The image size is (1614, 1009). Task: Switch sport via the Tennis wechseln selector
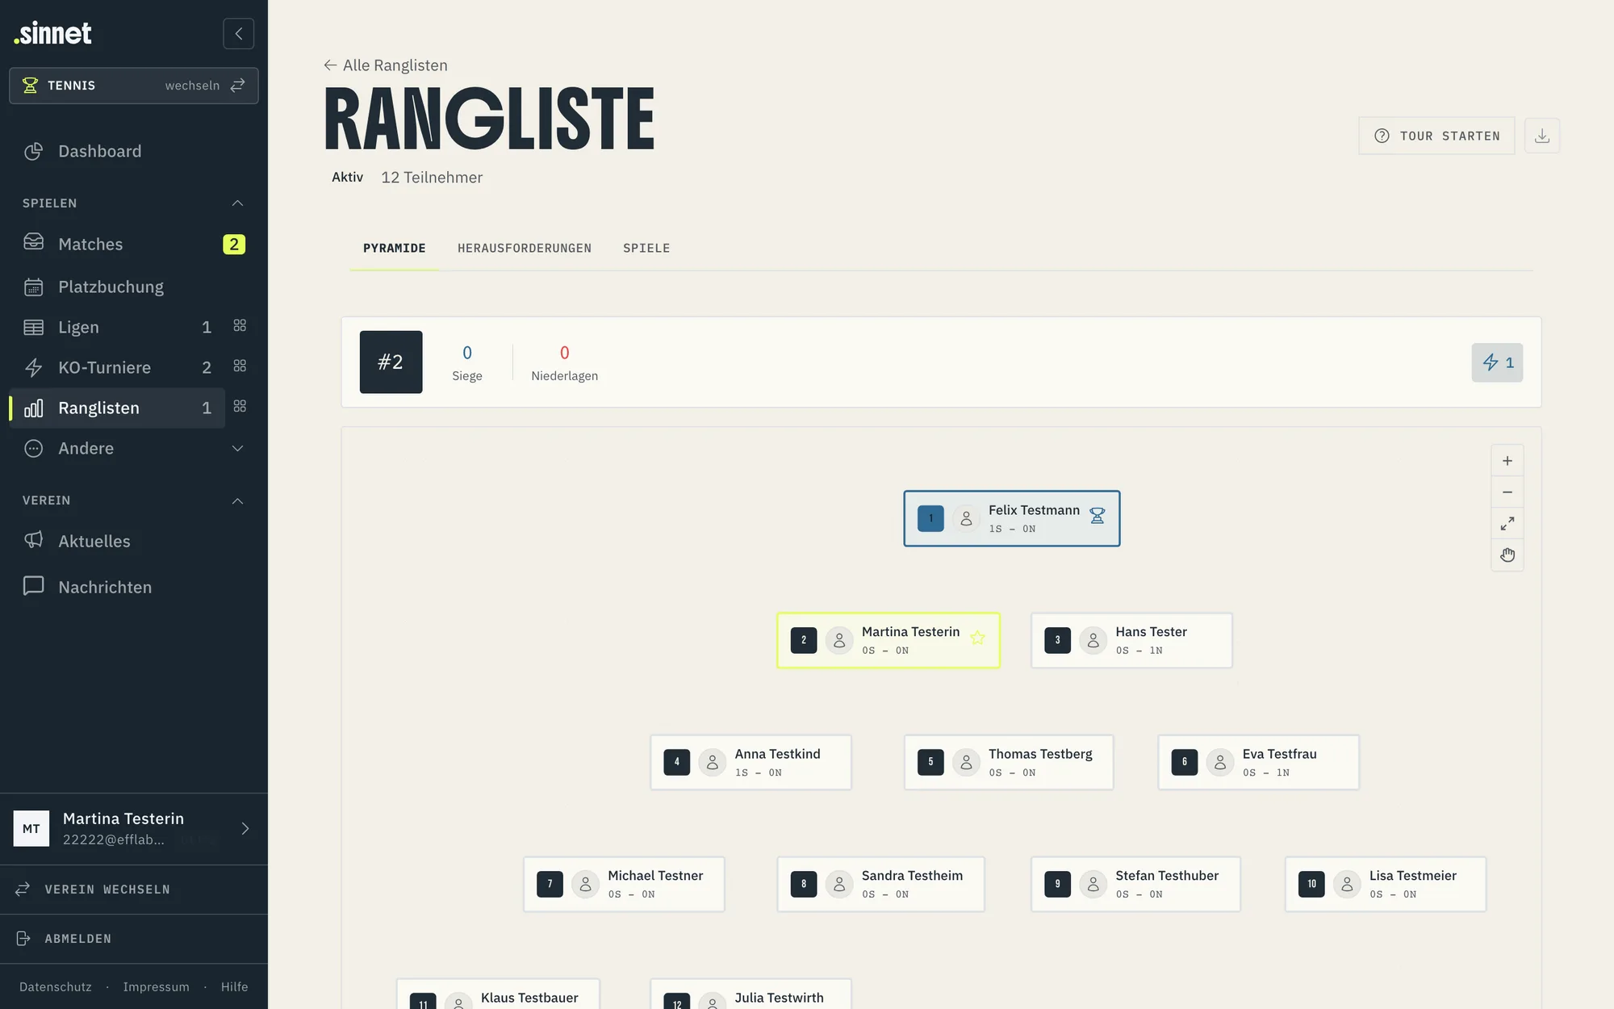tap(134, 86)
